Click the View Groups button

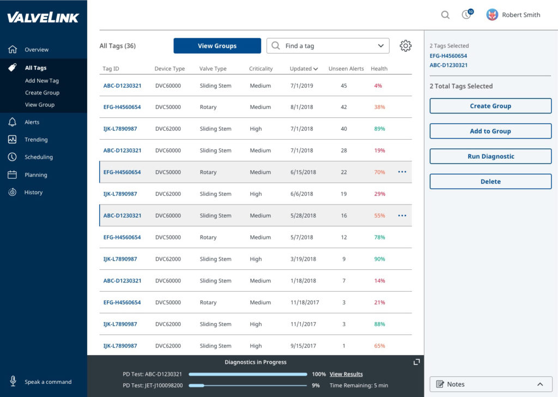click(217, 46)
